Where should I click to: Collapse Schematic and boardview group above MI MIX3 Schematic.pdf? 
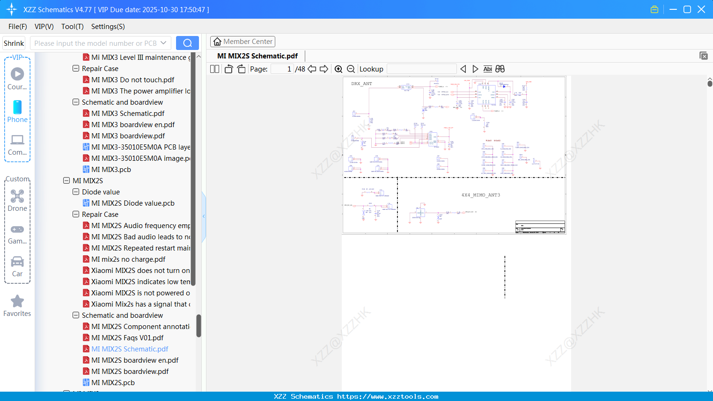point(76,102)
